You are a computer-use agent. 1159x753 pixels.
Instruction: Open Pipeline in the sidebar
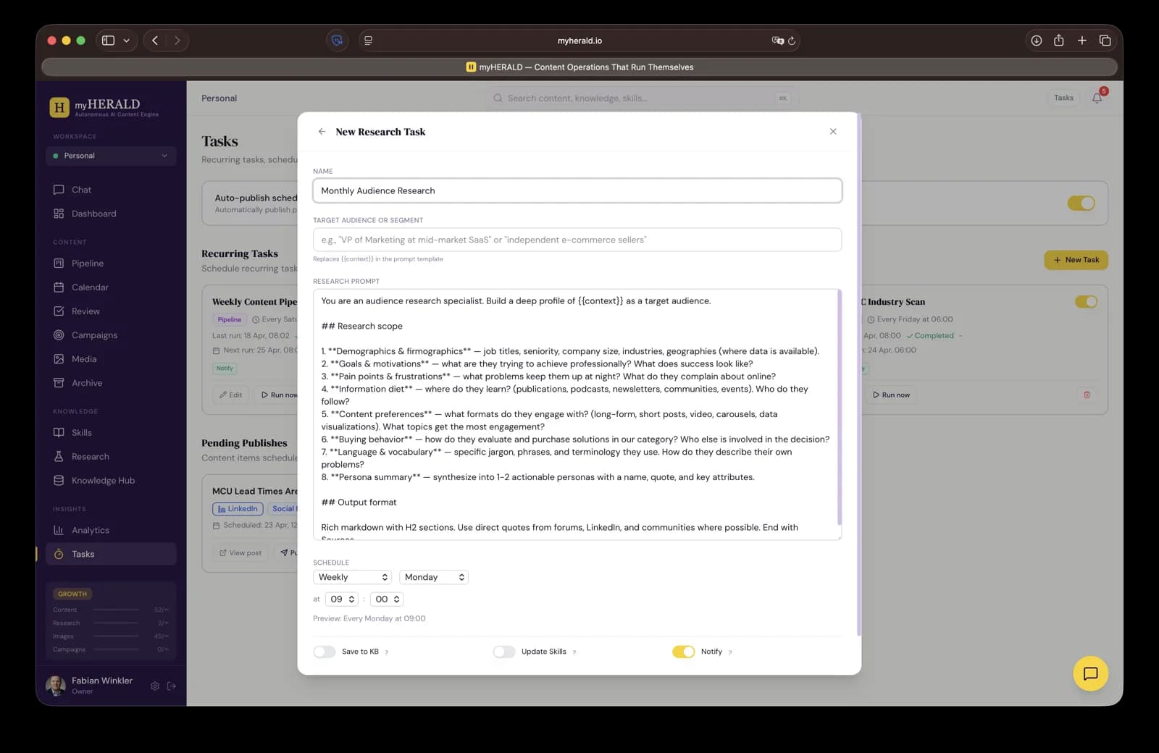point(88,264)
